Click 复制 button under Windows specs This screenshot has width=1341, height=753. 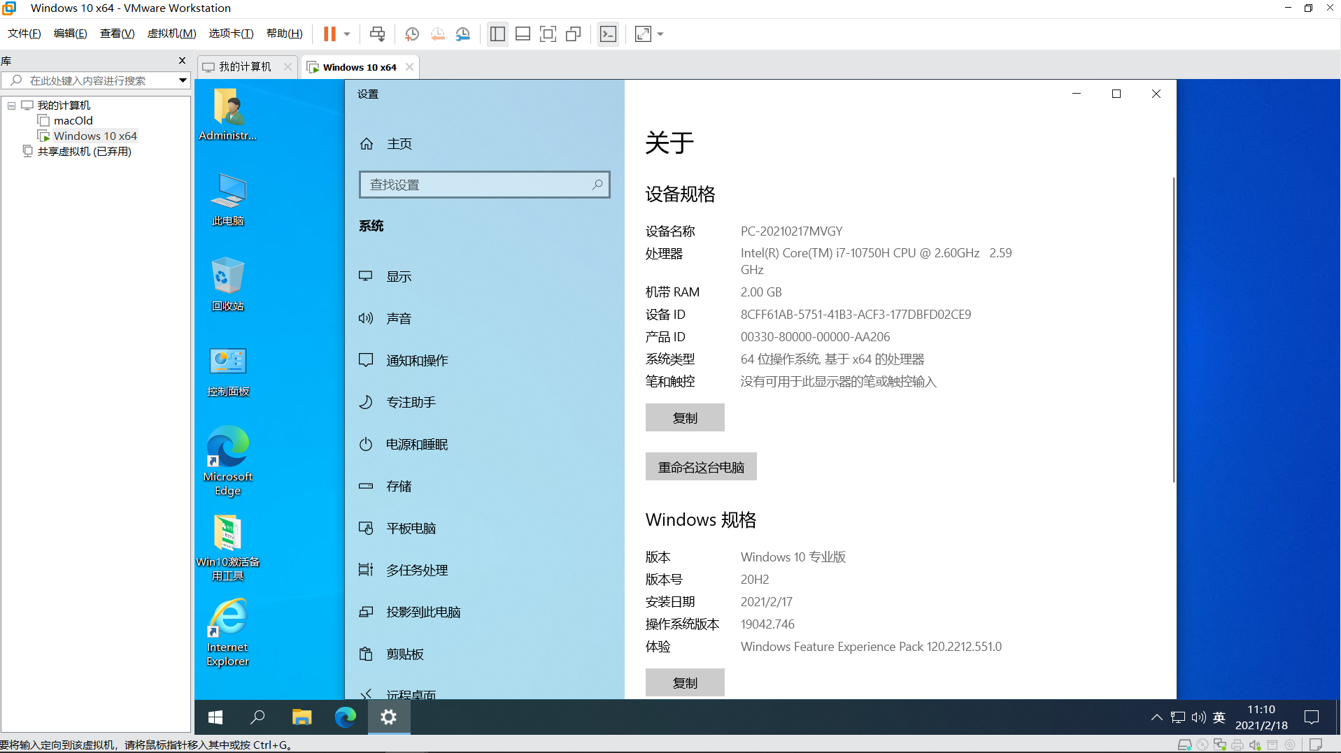(685, 682)
